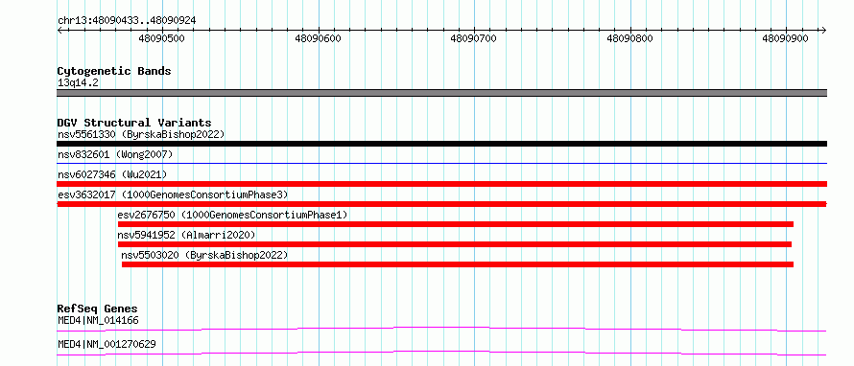Image resolution: width=854 pixels, height=366 pixels.
Task: Select the DGV Structural Variants track title
Action: [134, 123]
